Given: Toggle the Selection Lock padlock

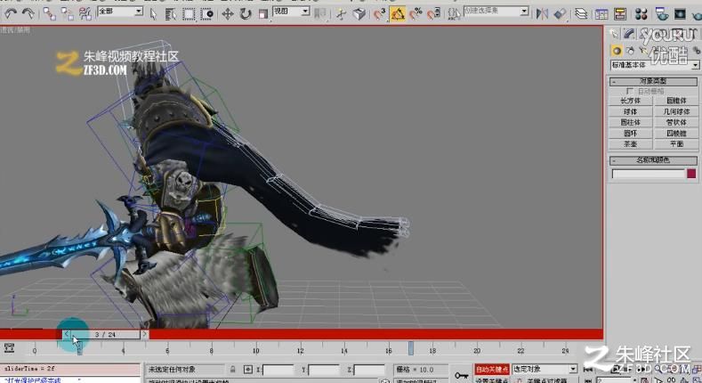Looking at the screenshot, I should click(x=233, y=370).
